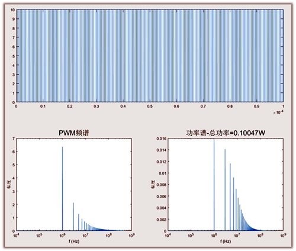Image resolution: width=296 pixels, height=251 pixels.
Task: Click inside the top PWM waveform plot
Action: pos(150,56)
